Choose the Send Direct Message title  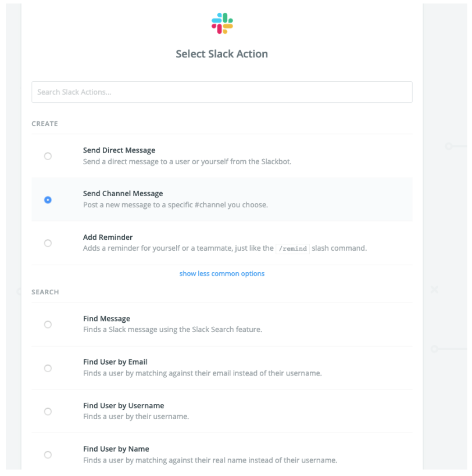[x=119, y=150]
